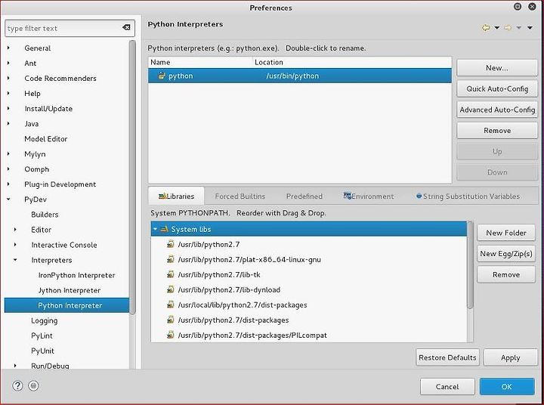Click the /usr/local dist-packages library icon

170,305
